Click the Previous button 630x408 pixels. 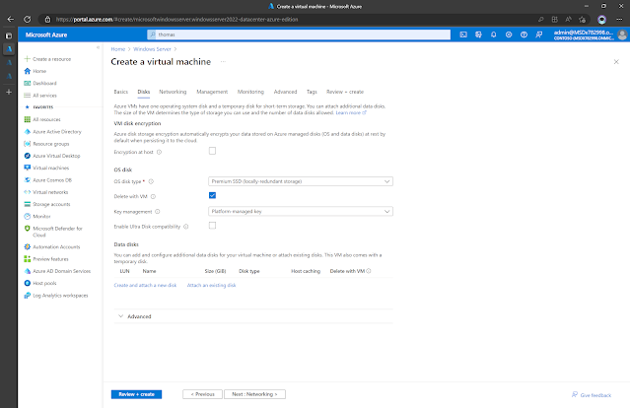click(202, 394)
